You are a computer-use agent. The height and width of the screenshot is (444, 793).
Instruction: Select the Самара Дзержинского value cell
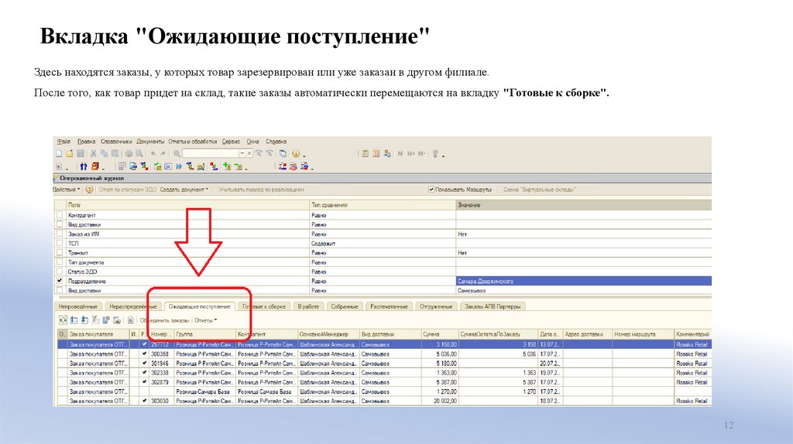pos(583,281)
